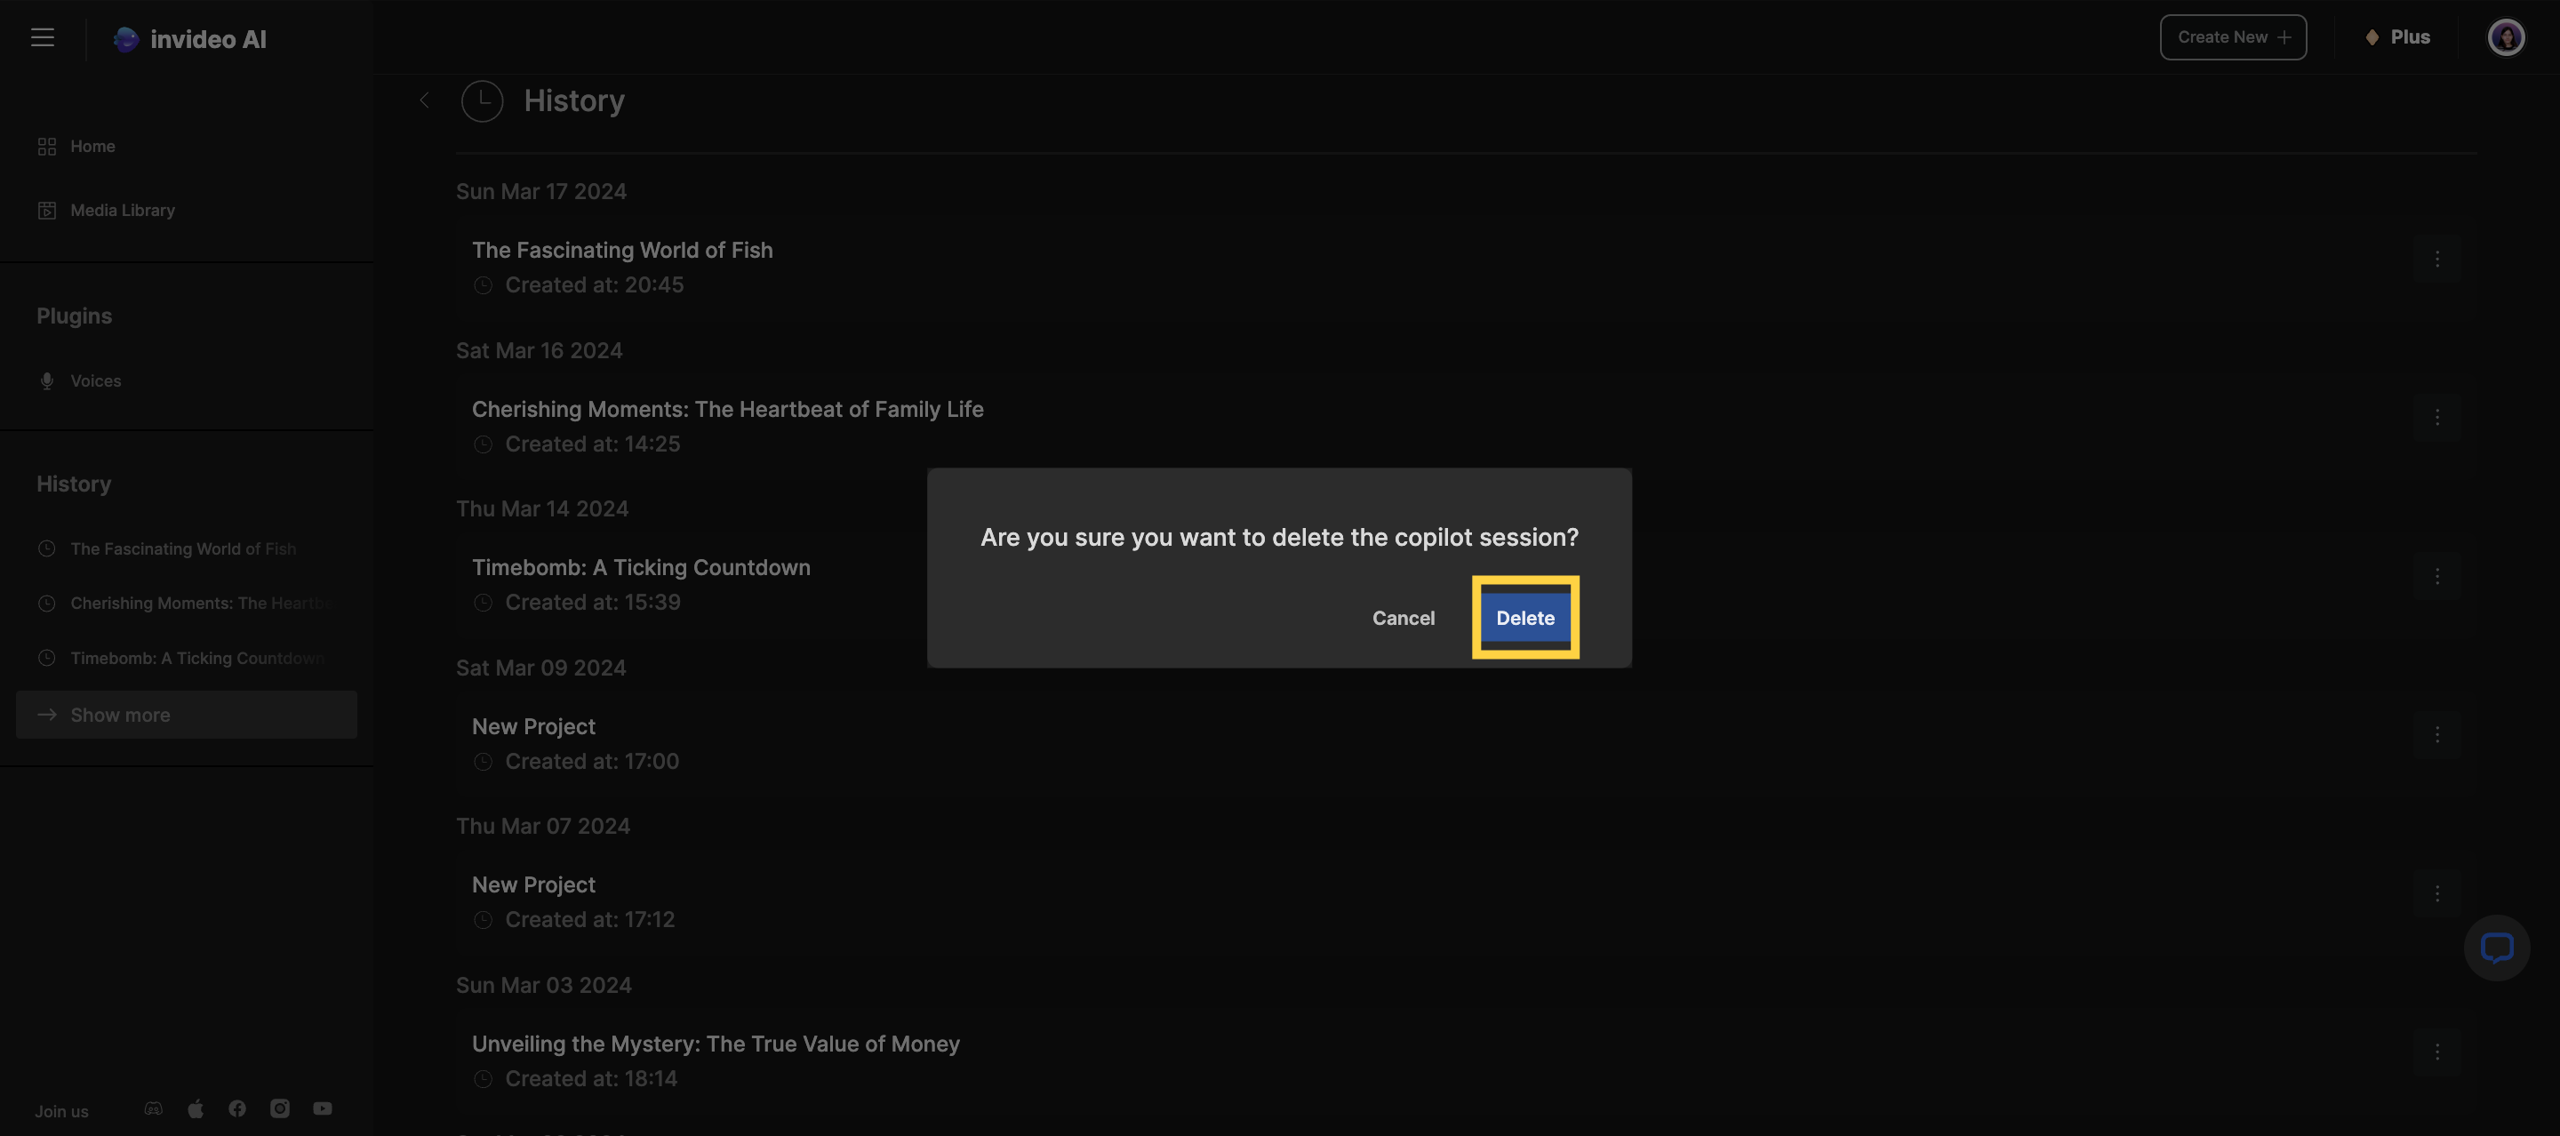Click the Create New button
The height and width of the screenshot is (1136, 2560).
[x=2232, y=37]
